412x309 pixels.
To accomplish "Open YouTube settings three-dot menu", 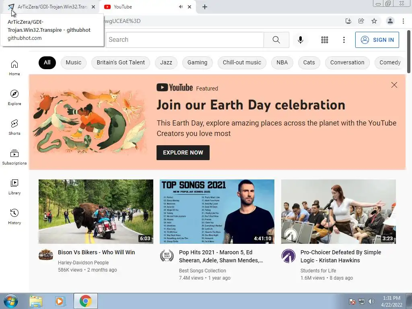I will pyautogui.click(x=344, y=40).
